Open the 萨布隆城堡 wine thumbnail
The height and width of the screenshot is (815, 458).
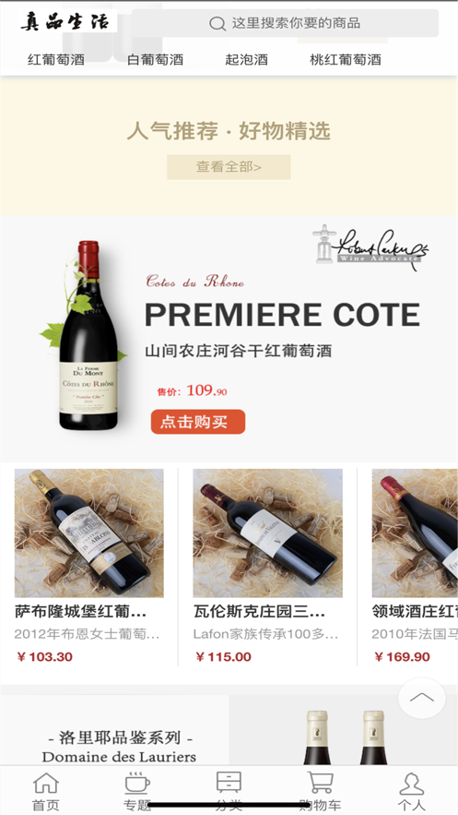click(89, 533)
